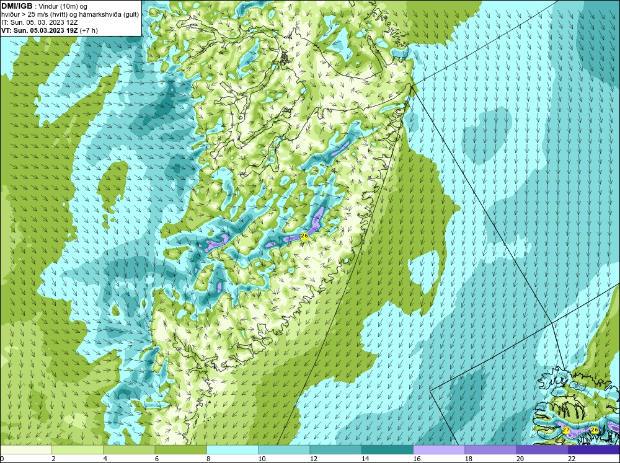
Task: Pick the dark indigo swatch above 22 m/s
Action: pyautogui.click(x=593, y=450)
